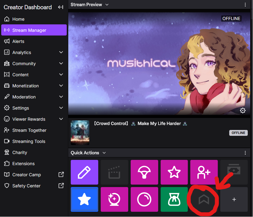Image resolution: width=253 pixels, height=217 pixels.
Task: Open Quick Actions three-dot options menu
Action: [245, 153]
